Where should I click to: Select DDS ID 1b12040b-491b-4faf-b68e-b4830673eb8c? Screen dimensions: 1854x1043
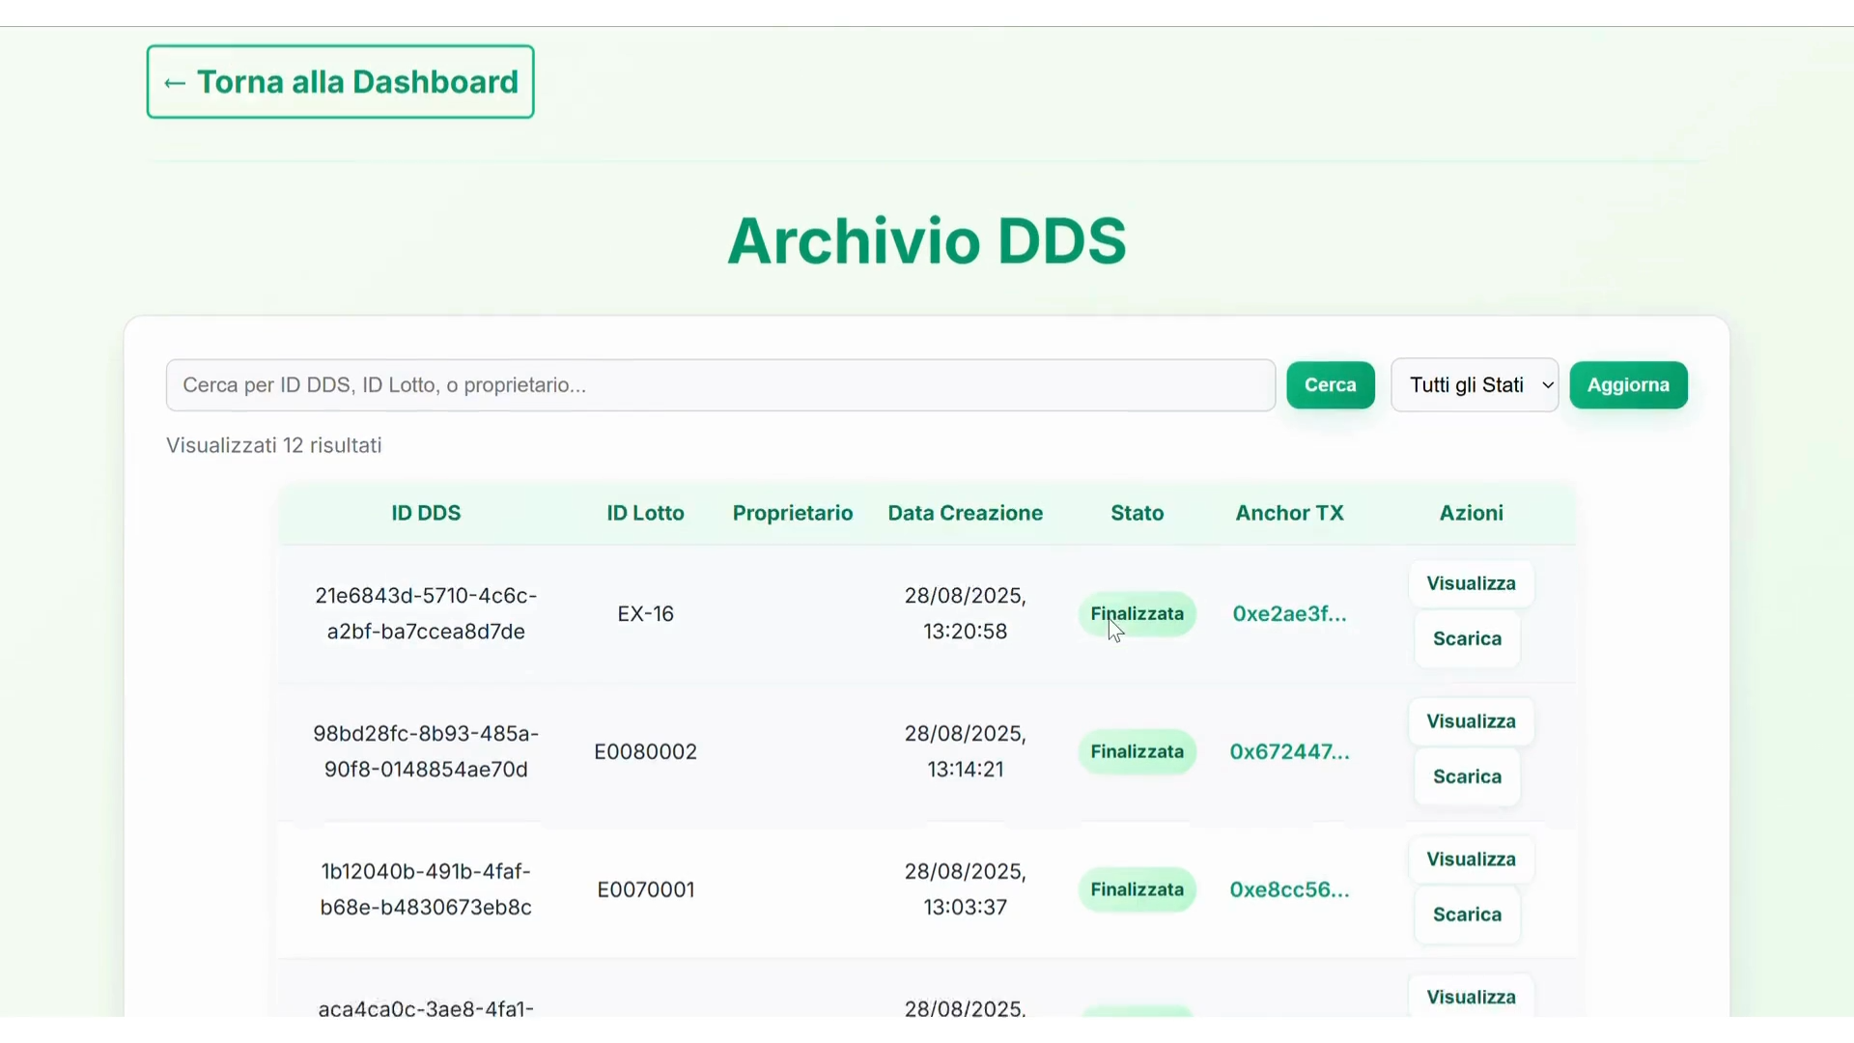point(426,889)
